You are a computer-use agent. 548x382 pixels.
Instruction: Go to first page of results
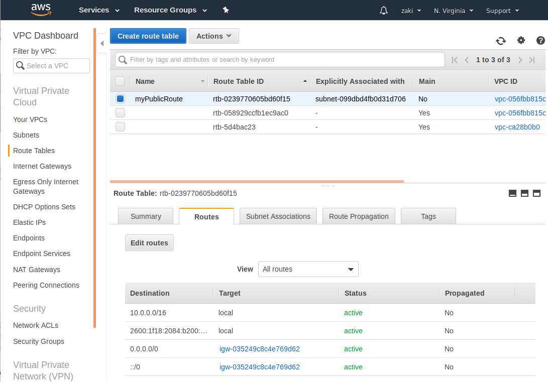click(x=455, y=60)
